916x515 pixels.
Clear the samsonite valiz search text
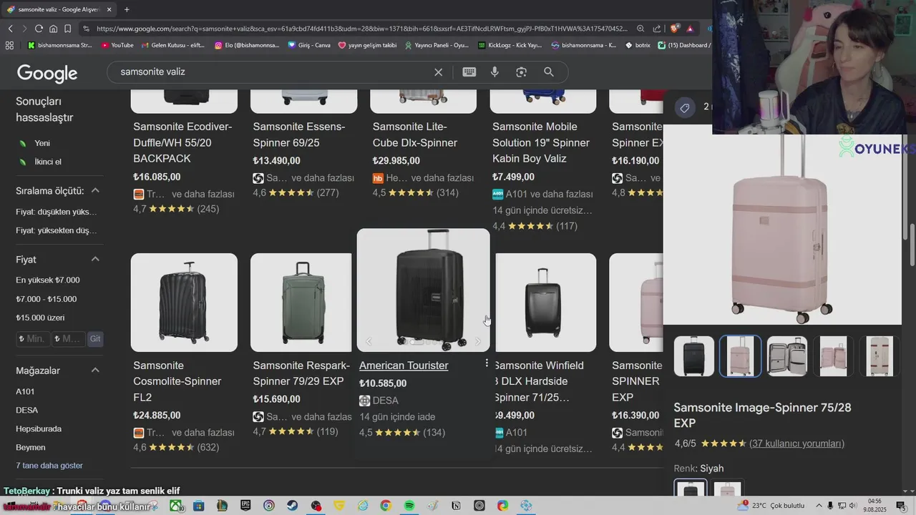click(x=438, y=72)
